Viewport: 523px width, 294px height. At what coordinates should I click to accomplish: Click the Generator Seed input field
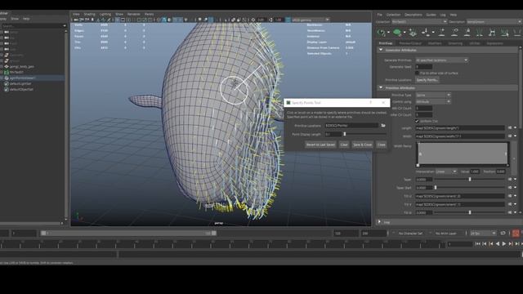pos(423,67)
